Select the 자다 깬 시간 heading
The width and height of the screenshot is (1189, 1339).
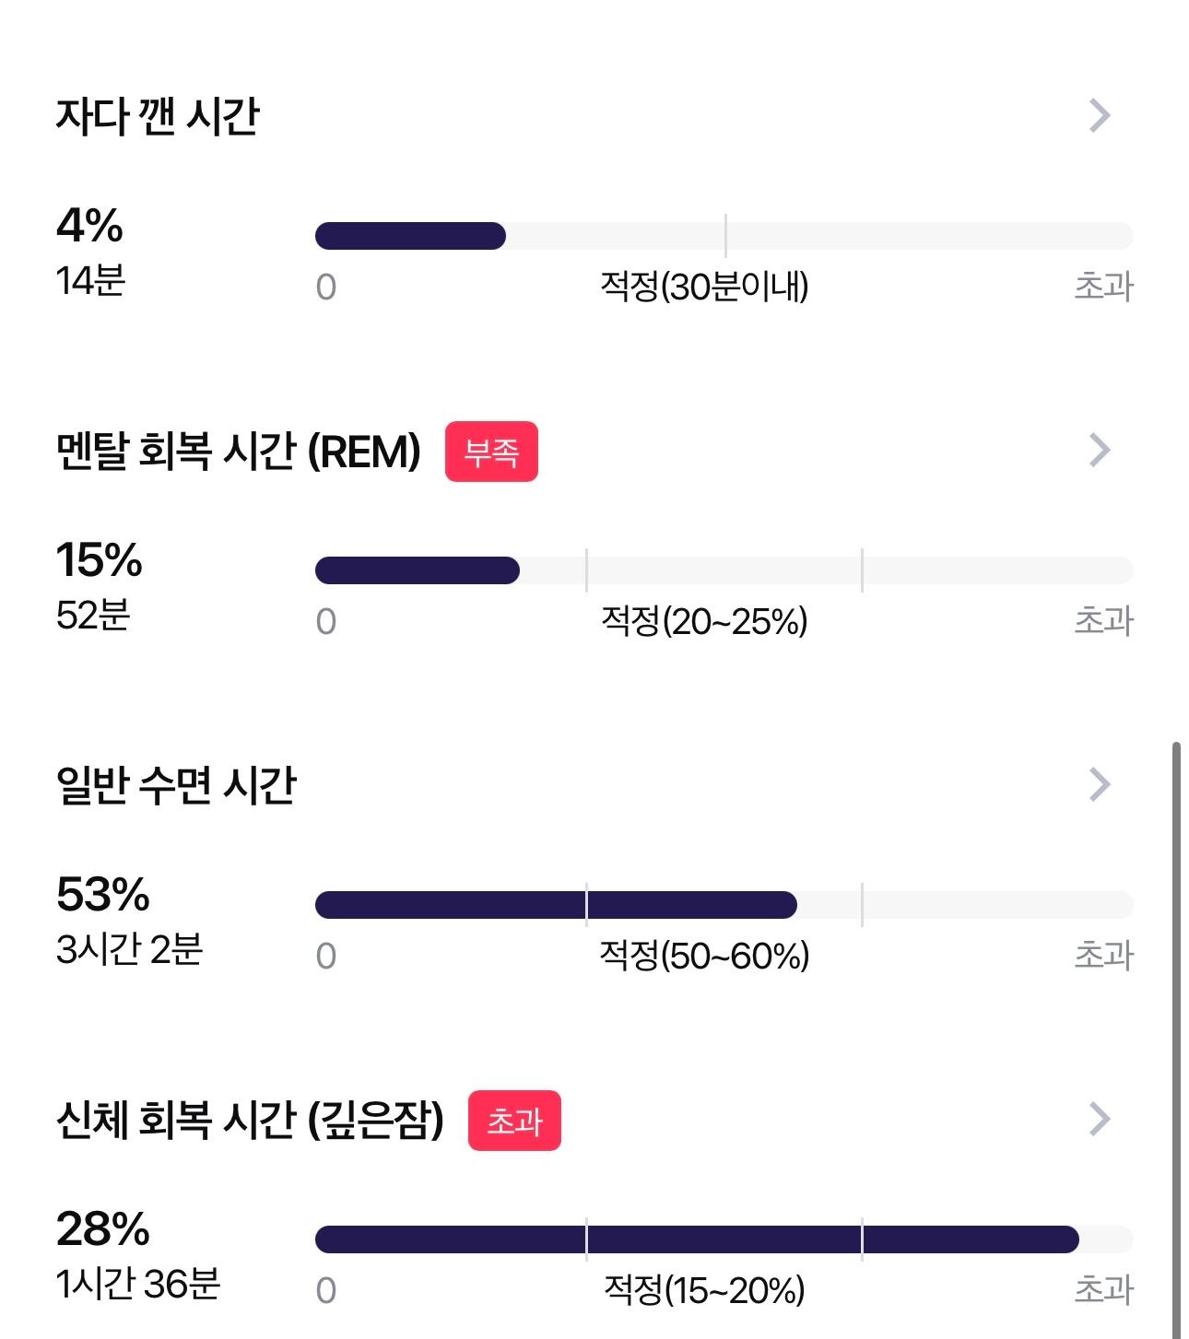coord(158,117)
